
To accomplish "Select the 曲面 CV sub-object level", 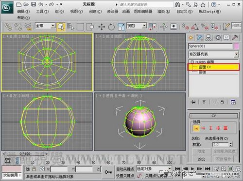I will [x=213, y=67].
